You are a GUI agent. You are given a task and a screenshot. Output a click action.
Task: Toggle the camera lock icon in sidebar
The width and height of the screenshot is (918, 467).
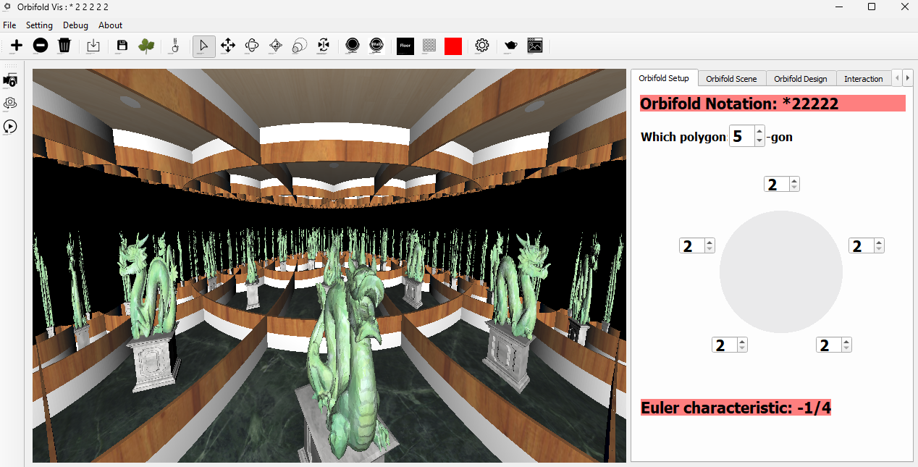(x=11, y=80)
